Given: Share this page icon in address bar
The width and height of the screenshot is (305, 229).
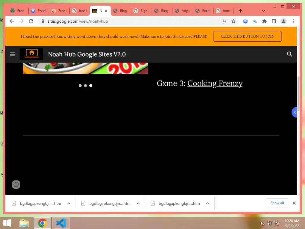Looking at the screenshot, I should (224, 21).
